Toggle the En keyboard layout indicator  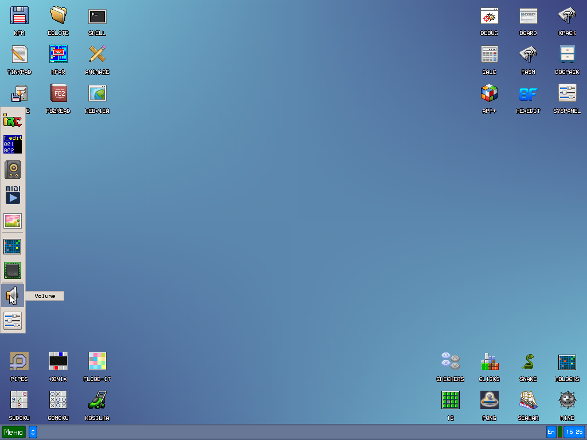point(551,432)
